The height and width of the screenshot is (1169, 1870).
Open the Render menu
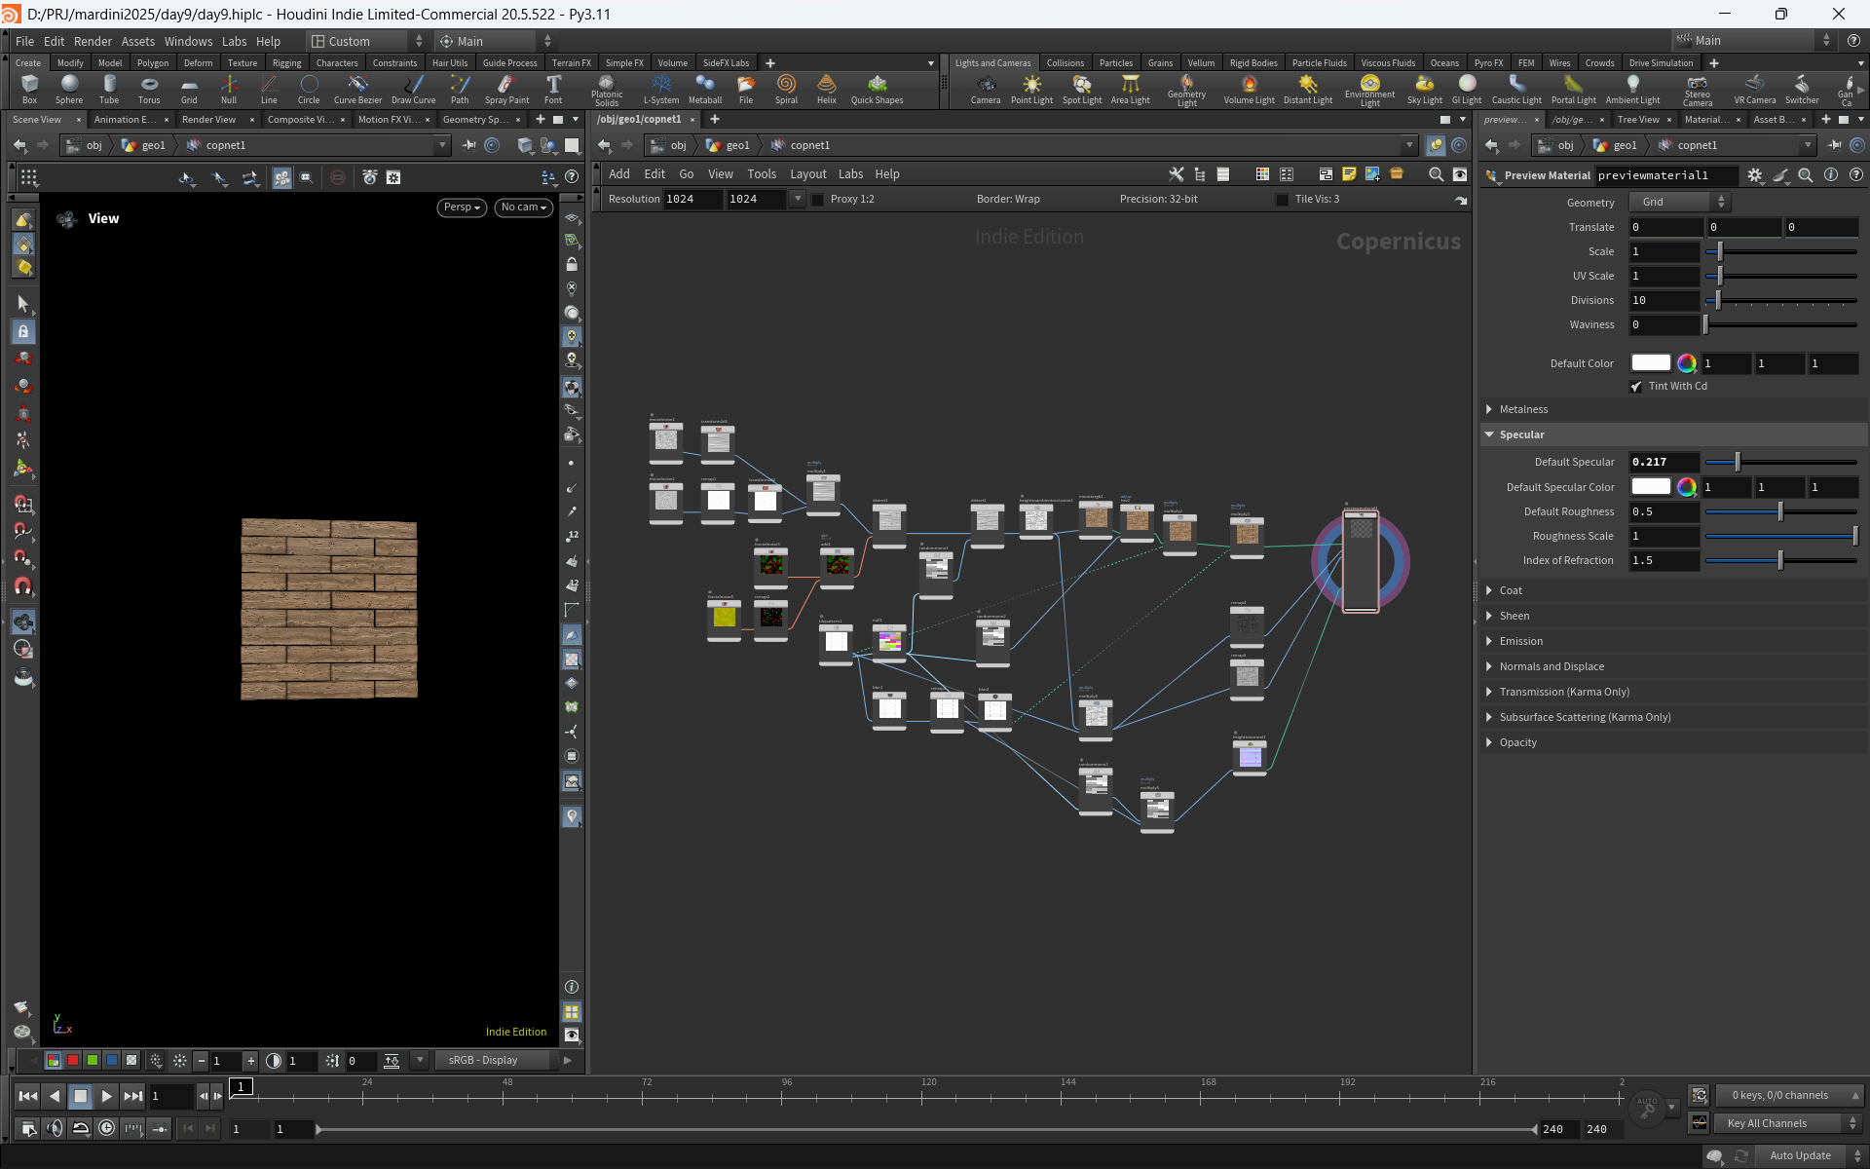pyautogui.click(x=93, y=41)
